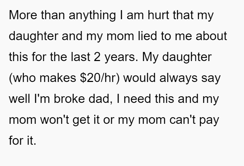The height and width of the screenshot is (166, 244).
Task: Click the final words "for it."
Action: point(23,140)
